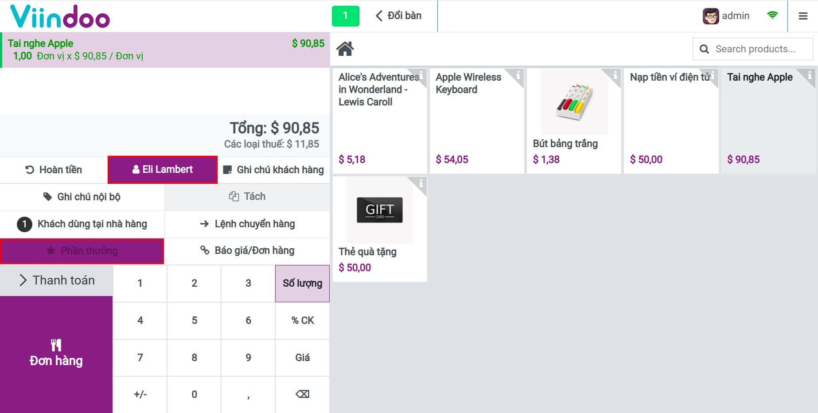
Task: Open guest count for Khách dùng tại nhà hàng
Action: pyautogui.click(x=23, y=224)
